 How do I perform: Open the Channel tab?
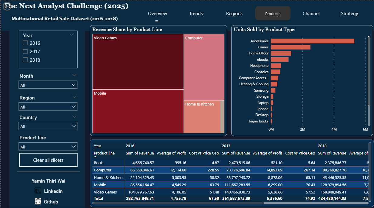pos(311,14)
